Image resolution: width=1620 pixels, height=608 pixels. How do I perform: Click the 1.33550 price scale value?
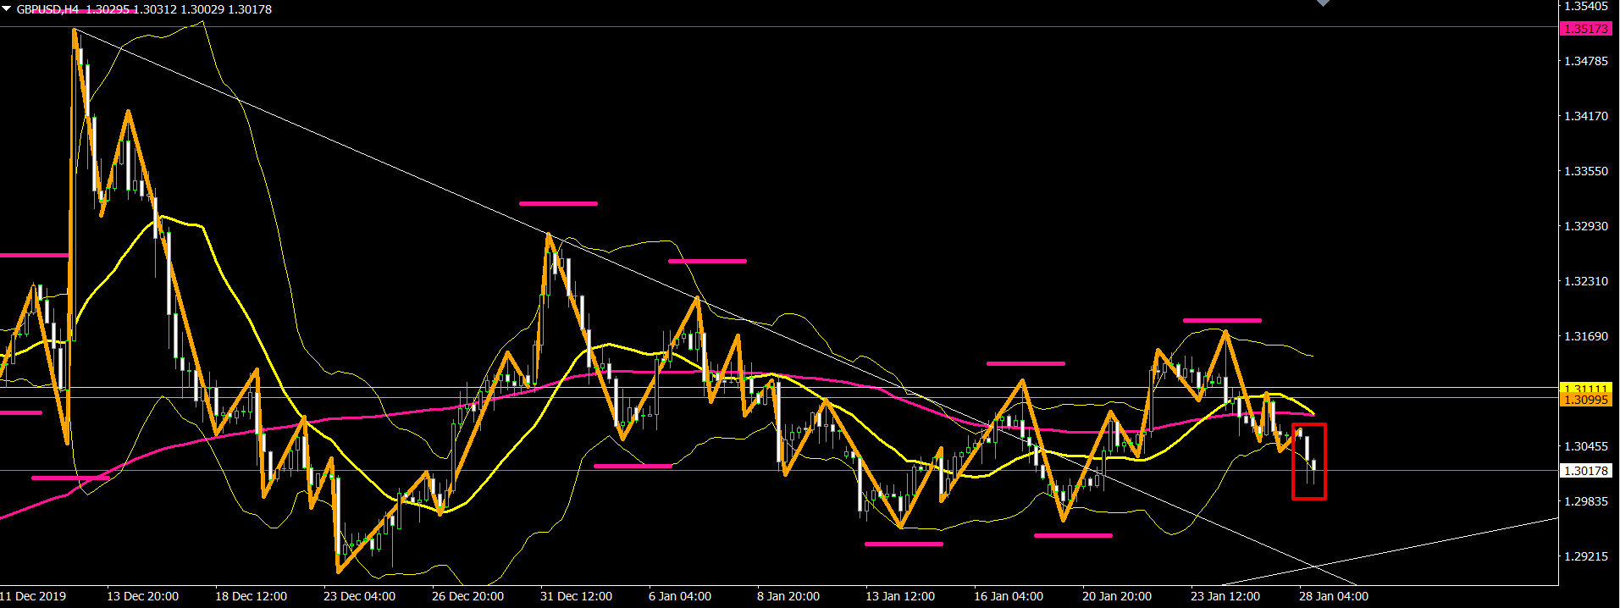click(x=1586, y=171)
